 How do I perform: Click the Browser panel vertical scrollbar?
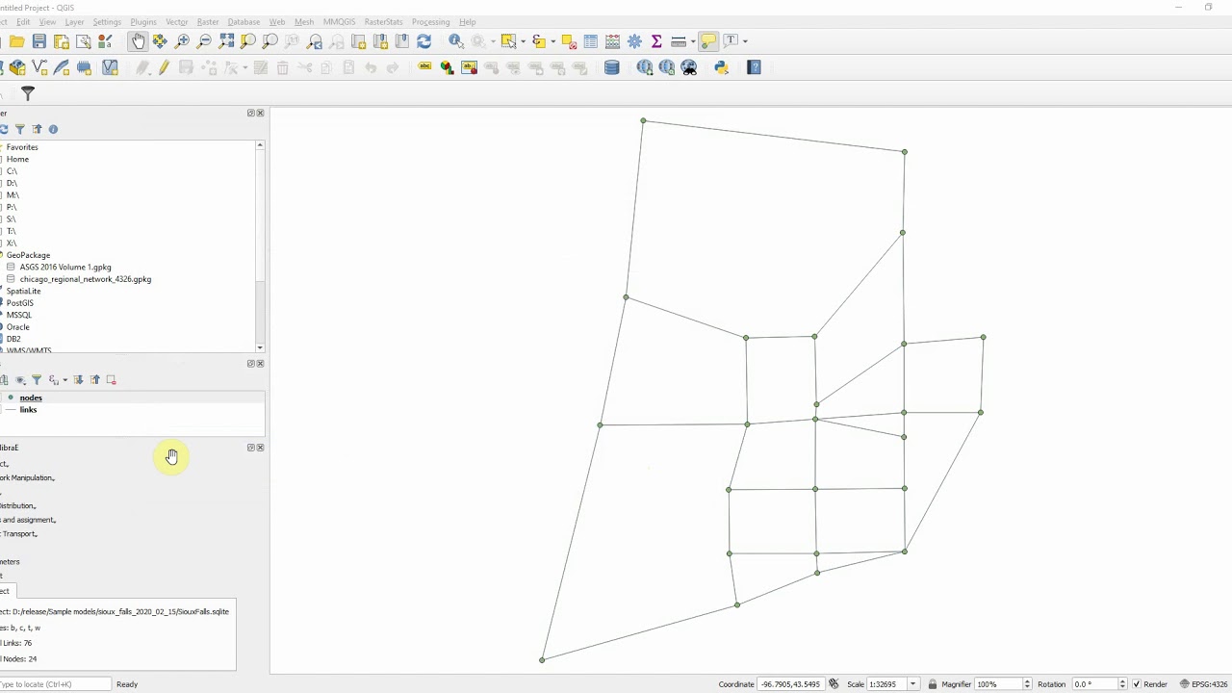260,246
